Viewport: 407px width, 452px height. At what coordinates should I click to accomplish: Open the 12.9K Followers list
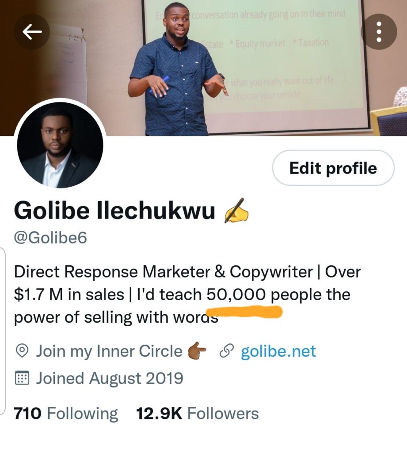point(197,413)
